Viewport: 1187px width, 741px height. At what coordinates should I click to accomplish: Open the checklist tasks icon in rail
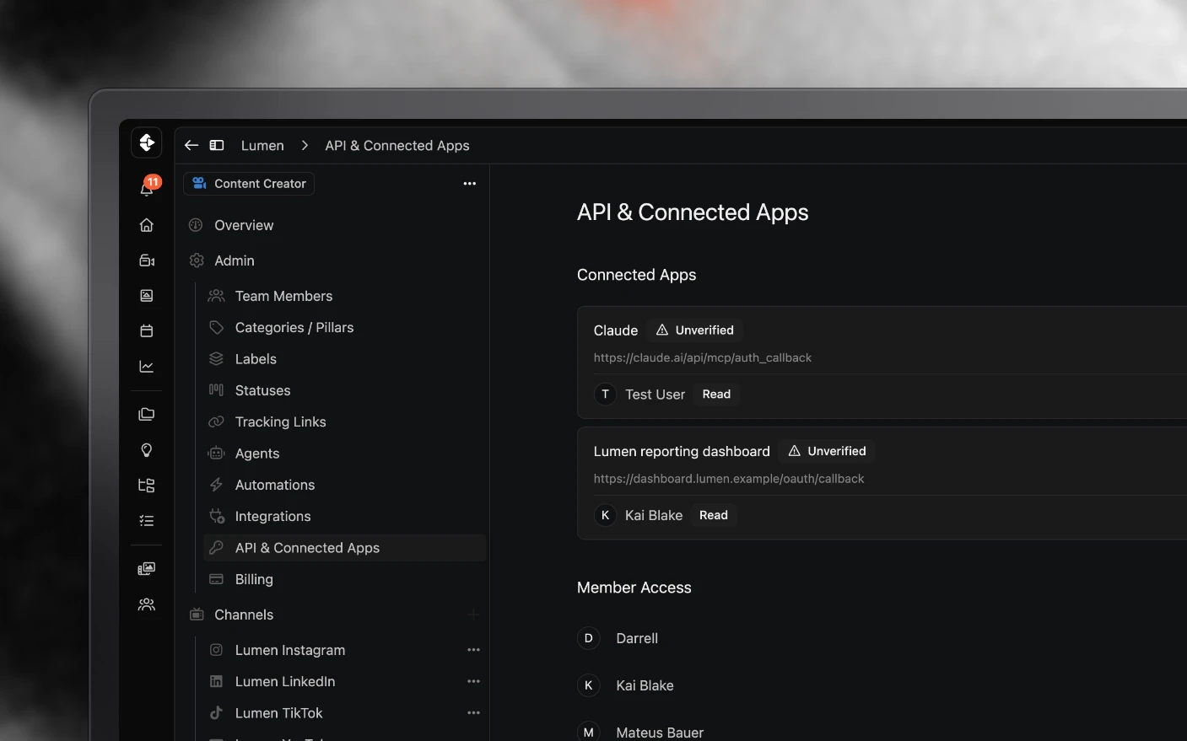[147, 521]
